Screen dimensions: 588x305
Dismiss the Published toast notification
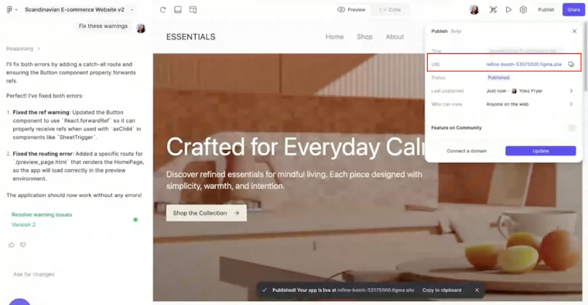pos(477,290)
